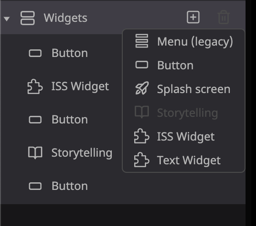Click the trash delete icon

224,17
